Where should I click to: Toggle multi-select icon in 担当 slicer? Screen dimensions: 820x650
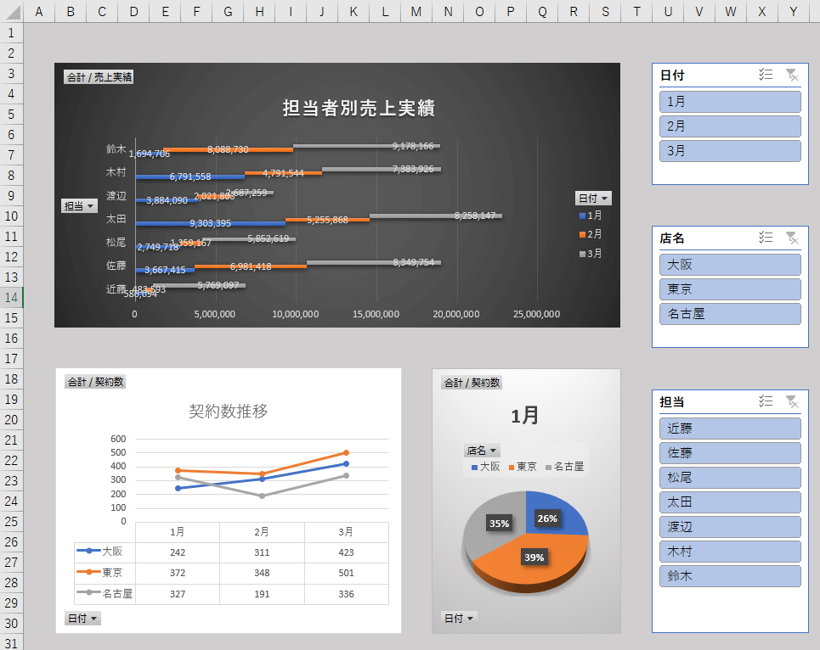click(766, 401)
